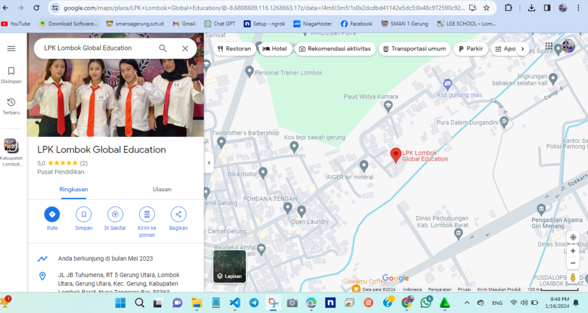
Task: Open Di Sekitar nearby search
Action: (115, 214)
